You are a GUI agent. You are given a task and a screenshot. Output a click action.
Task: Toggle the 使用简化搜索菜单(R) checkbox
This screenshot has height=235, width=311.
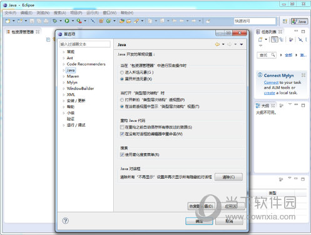(x=122, y=154)
